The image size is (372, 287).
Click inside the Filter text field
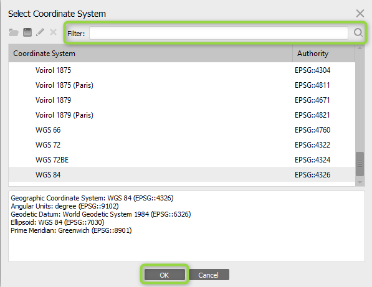tap(219, 33)
